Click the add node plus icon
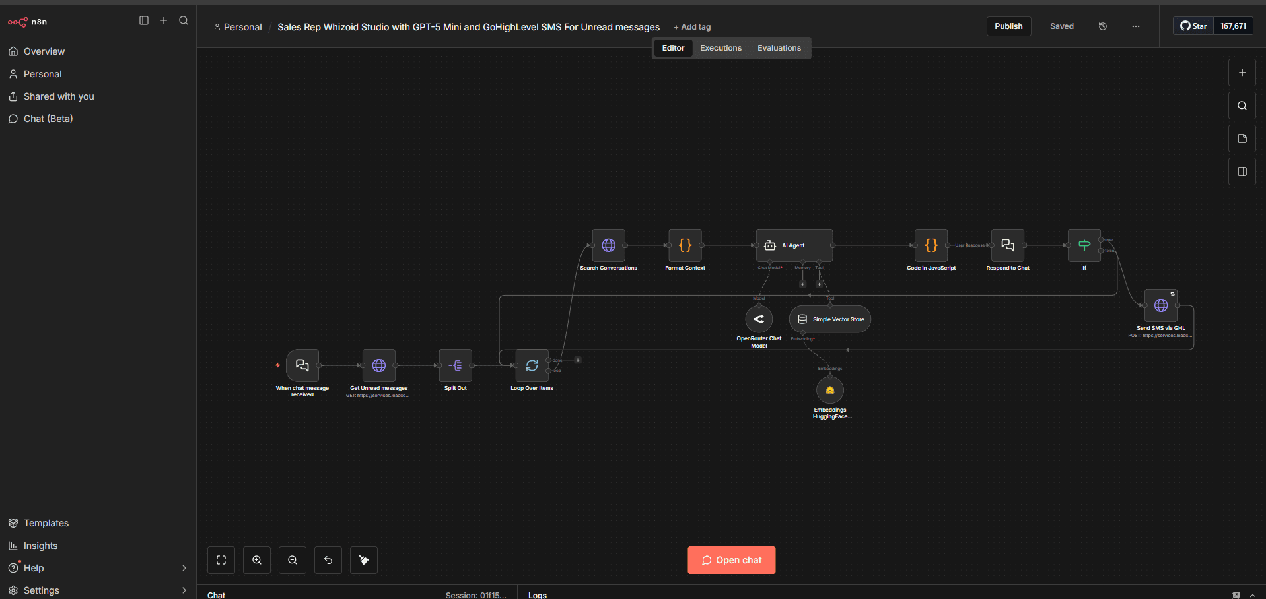The image size is (1266, 599). (x=1242, y=73)
